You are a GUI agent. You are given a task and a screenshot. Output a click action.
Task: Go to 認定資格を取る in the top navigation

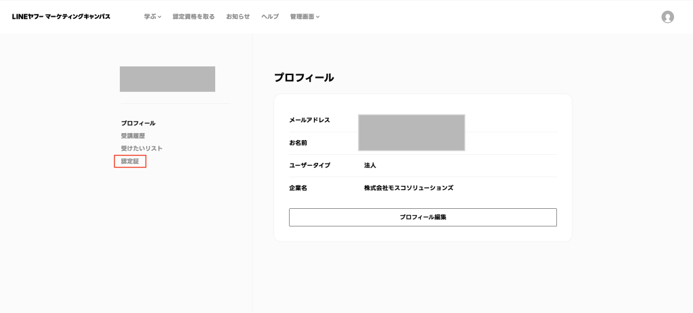coord(194,16)
